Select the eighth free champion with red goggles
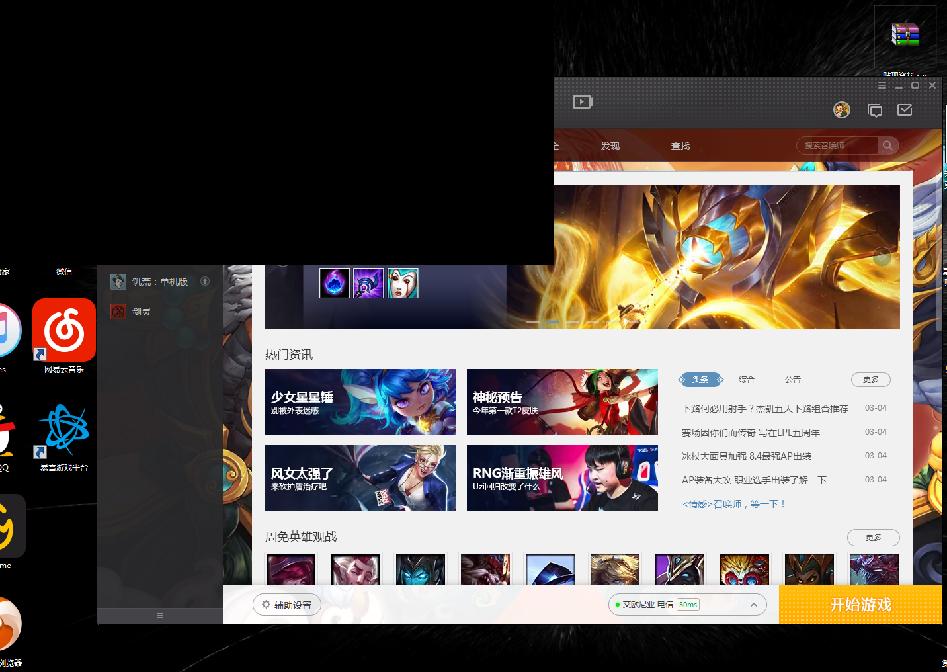 point(745,569)
